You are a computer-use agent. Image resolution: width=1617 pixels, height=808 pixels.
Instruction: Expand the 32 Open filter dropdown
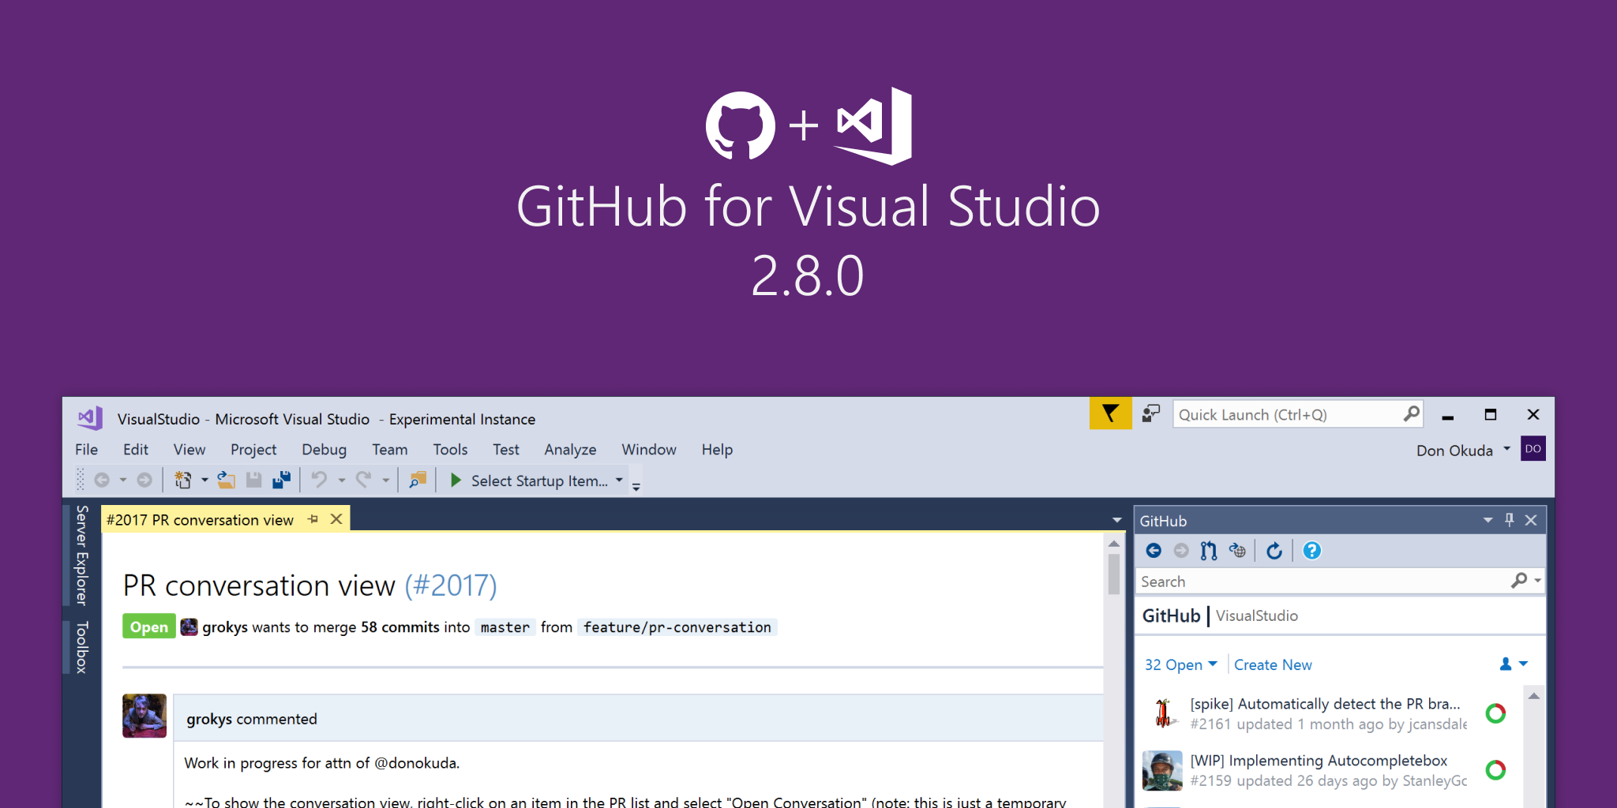[1180, 664]
